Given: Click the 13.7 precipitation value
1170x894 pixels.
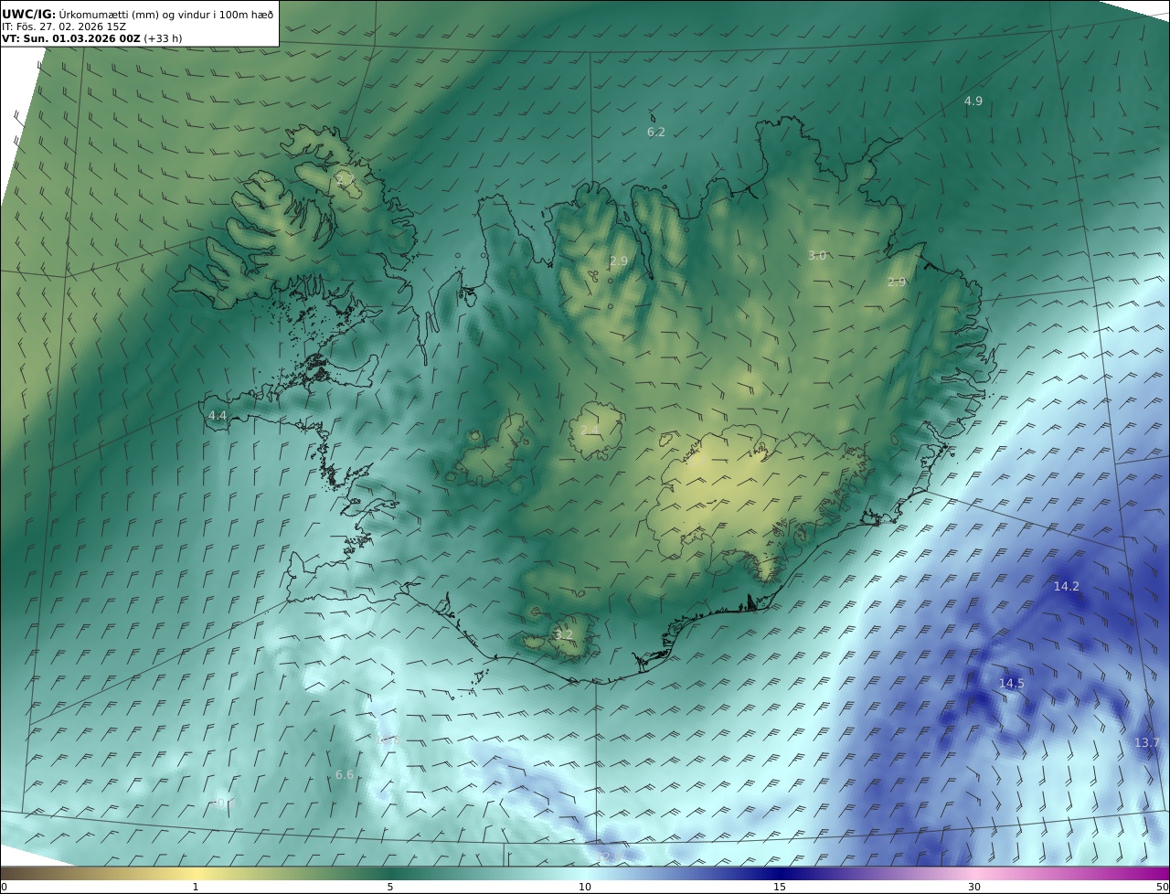Looking at the screenshot, I should click(x=1146, y=742).
